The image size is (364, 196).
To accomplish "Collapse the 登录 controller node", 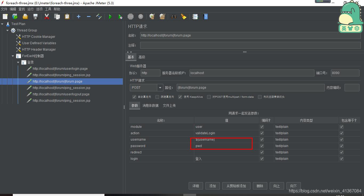I will click(x=18, y=62).
